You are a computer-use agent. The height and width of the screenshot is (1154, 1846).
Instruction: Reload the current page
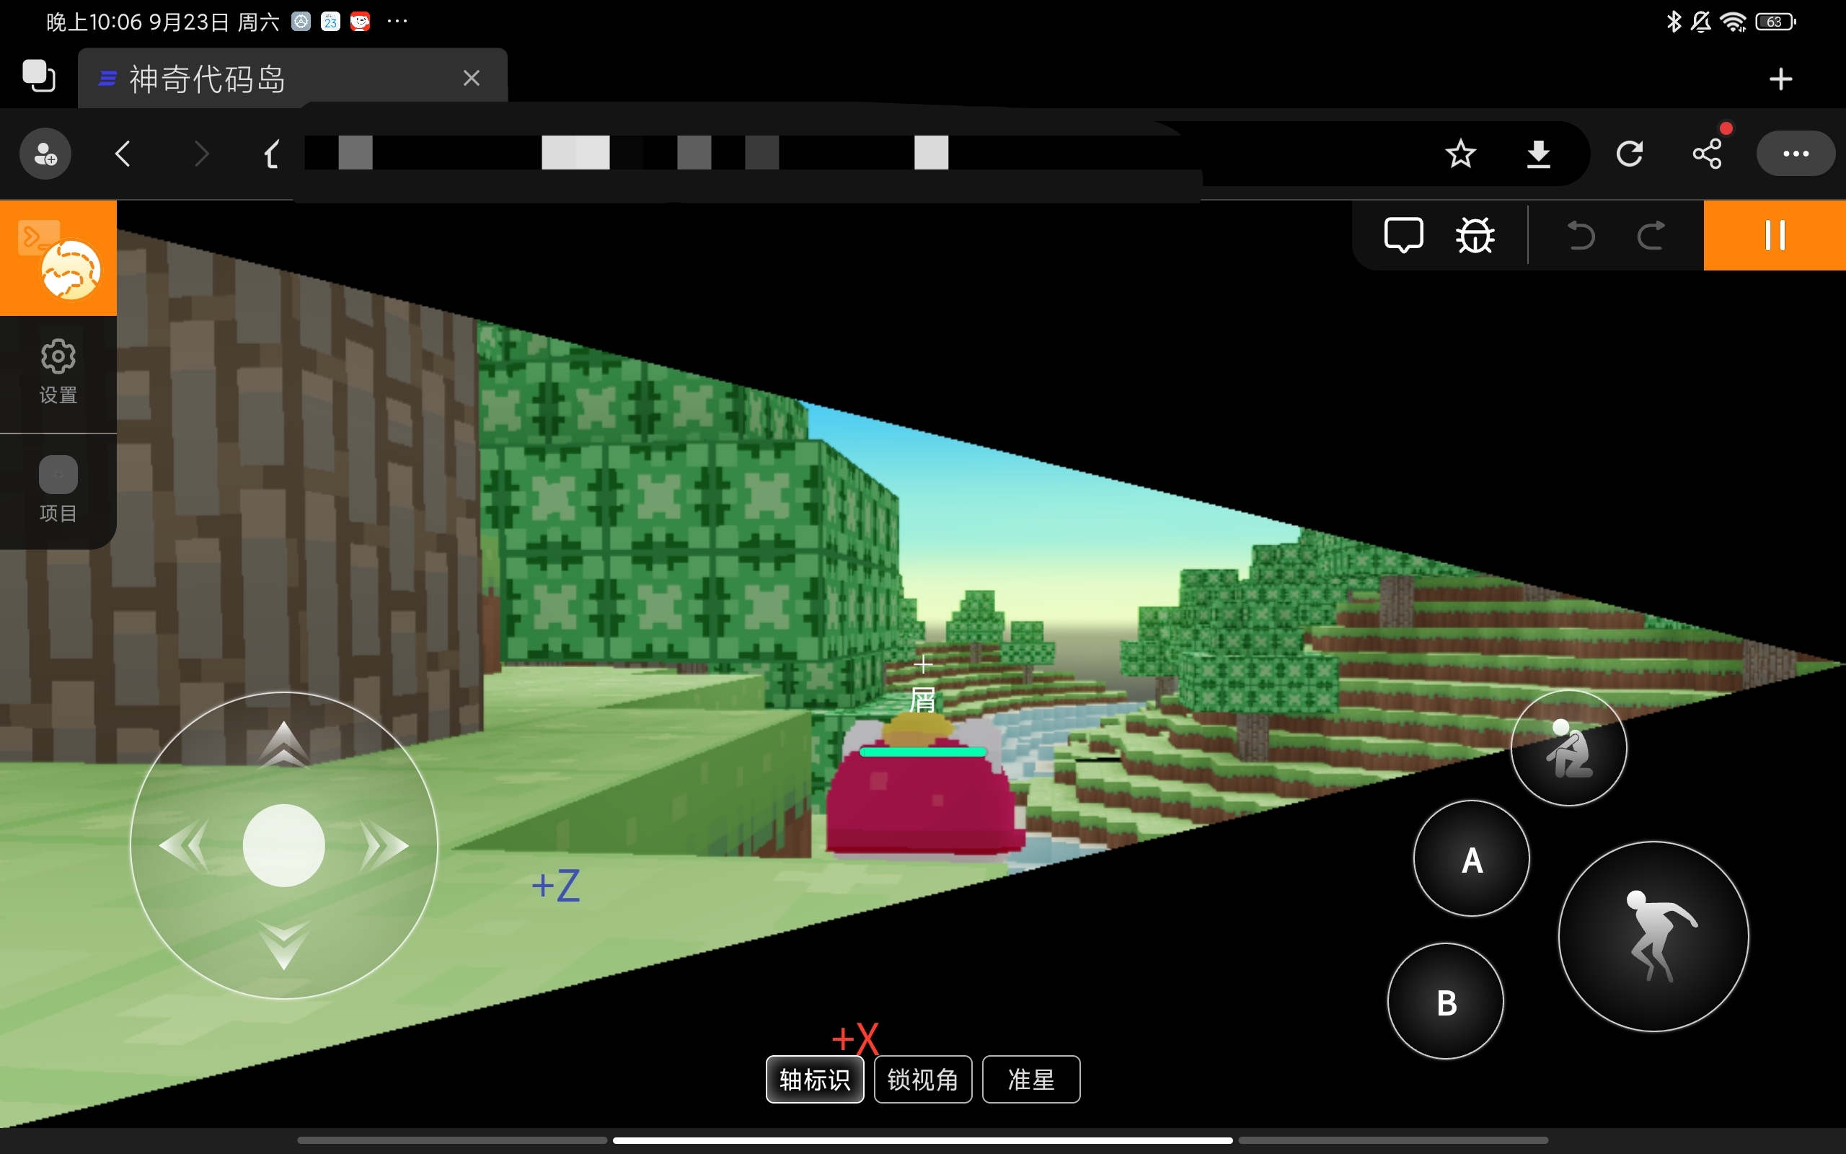click(x=1630, y=154)
